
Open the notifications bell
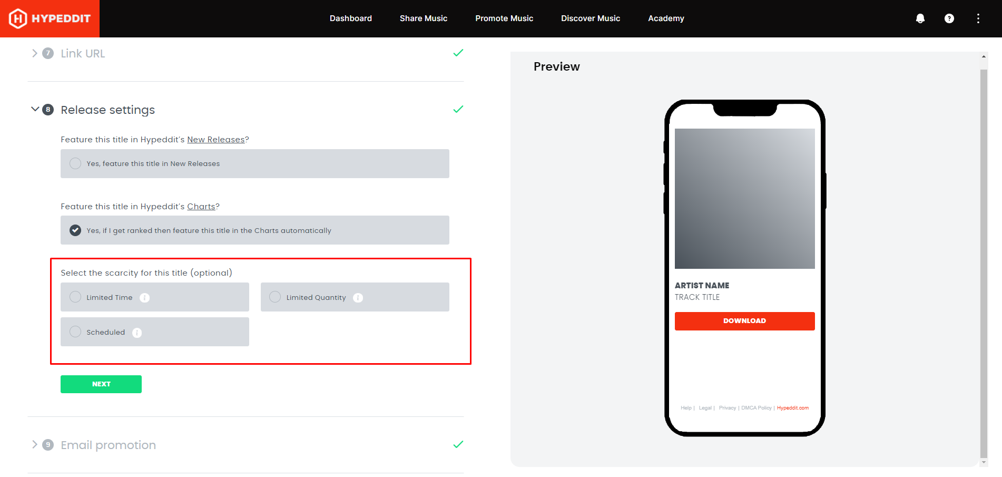click(x=920, y=18)
